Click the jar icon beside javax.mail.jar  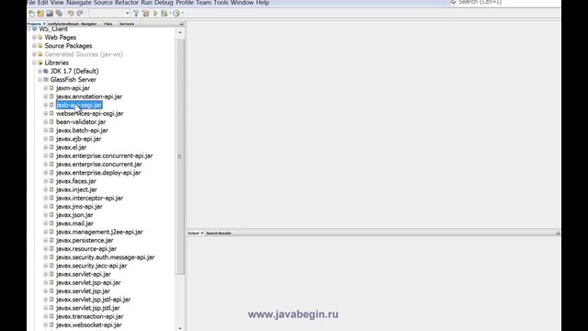(x=51, y=223)
